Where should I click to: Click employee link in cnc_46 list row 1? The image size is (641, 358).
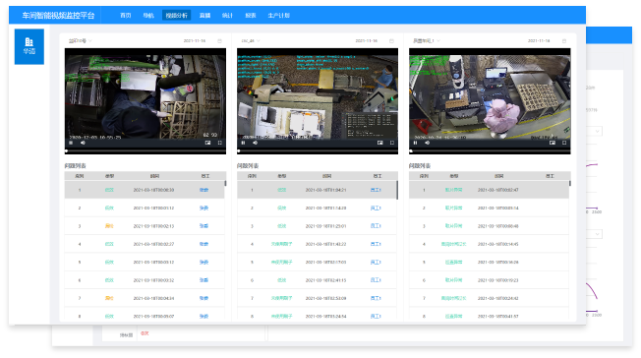376,190
